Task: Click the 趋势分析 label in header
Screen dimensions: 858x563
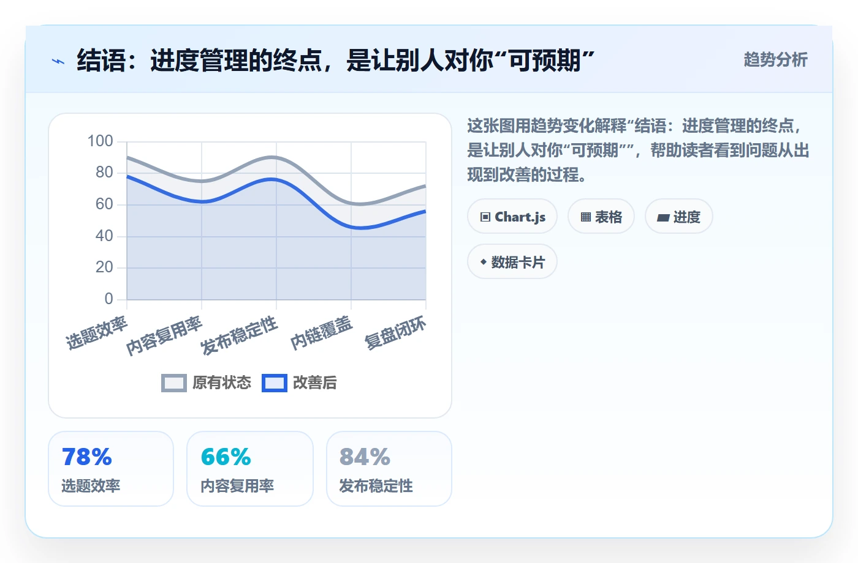Action: tap(776, 59)
